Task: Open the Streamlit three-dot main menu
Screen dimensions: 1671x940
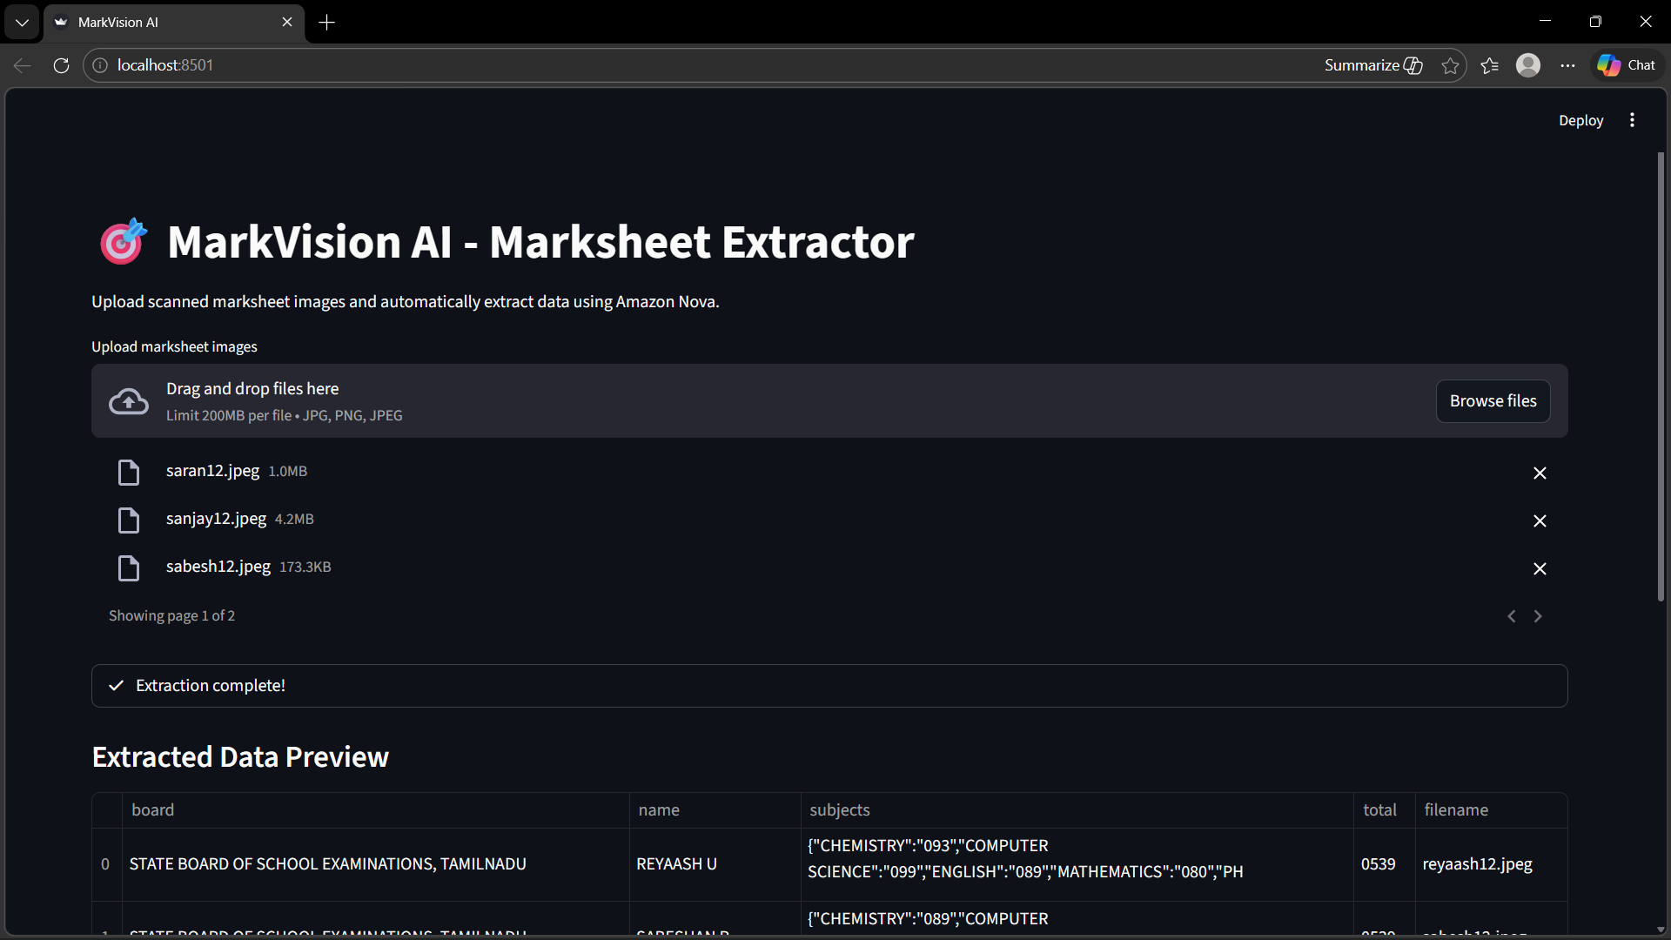Action: pos(1632,120)
